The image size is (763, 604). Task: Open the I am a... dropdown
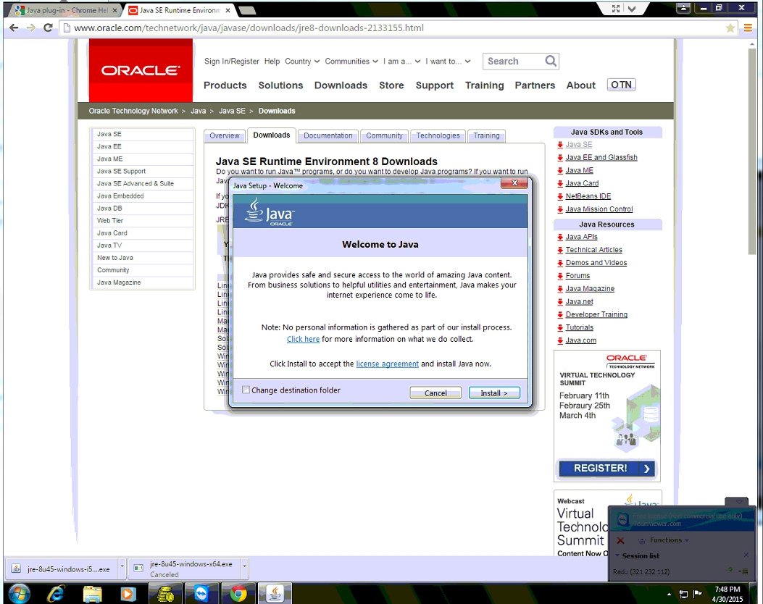[401, 62]
